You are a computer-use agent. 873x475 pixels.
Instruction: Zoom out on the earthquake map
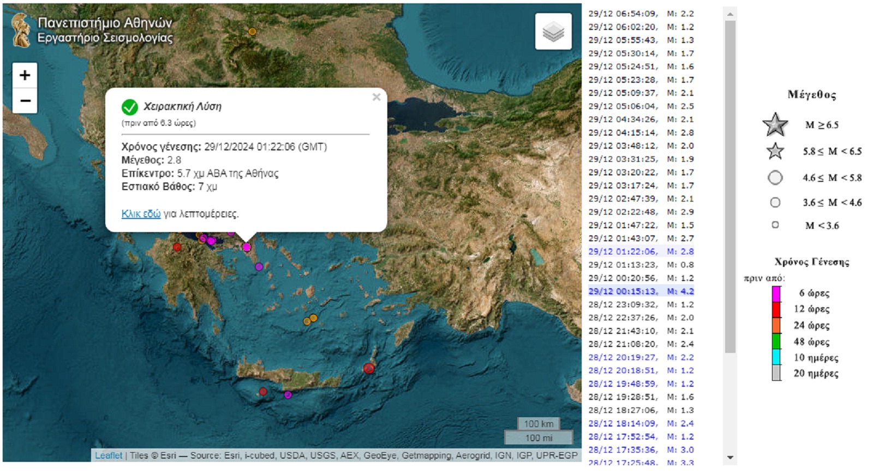(x=25, y=101)
